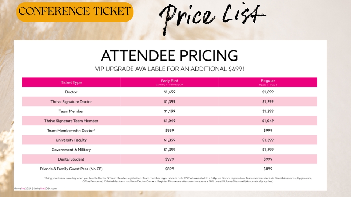Click Team Member Regular price $1,299

click(268, 111)
